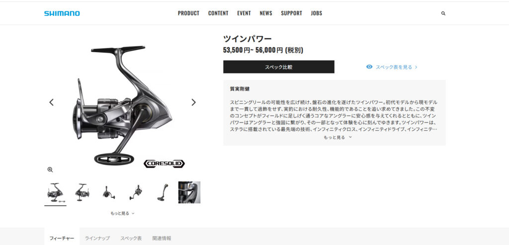This screenshot has width=509, height=245.
Task: Switch to the スペック表 tab
Action: click(x=131, y=238)
